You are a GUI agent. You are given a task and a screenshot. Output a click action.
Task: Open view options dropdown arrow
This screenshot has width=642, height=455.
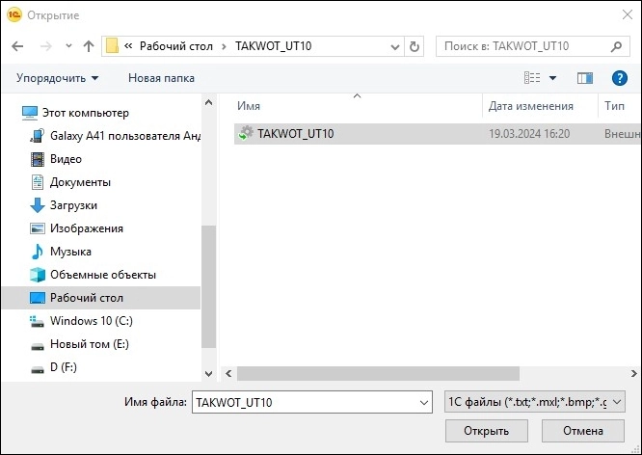tap(552, 78)
